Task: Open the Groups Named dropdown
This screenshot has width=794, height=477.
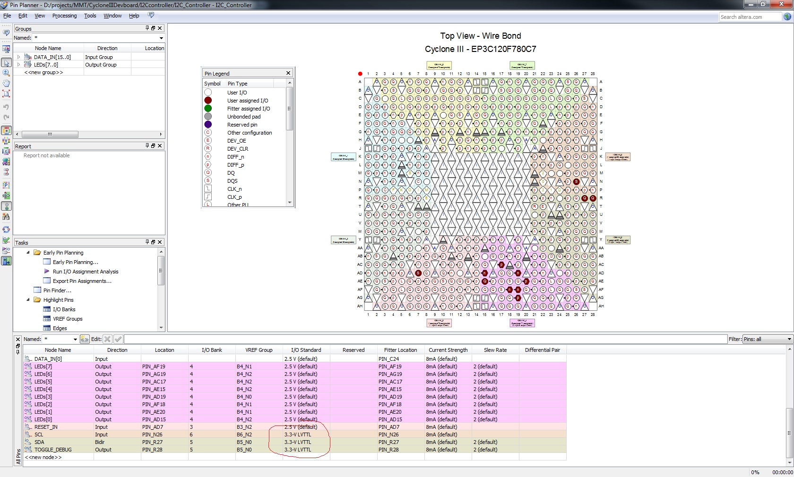Action: 161,38
